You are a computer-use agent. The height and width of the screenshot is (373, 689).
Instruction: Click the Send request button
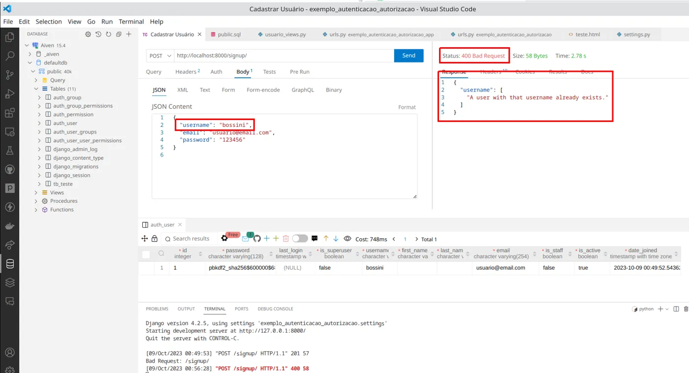(409, 56)
